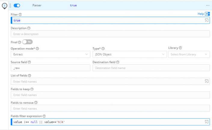Open the List of fields expand editor
Screen dimensions: 212x130
pos(207,81)
